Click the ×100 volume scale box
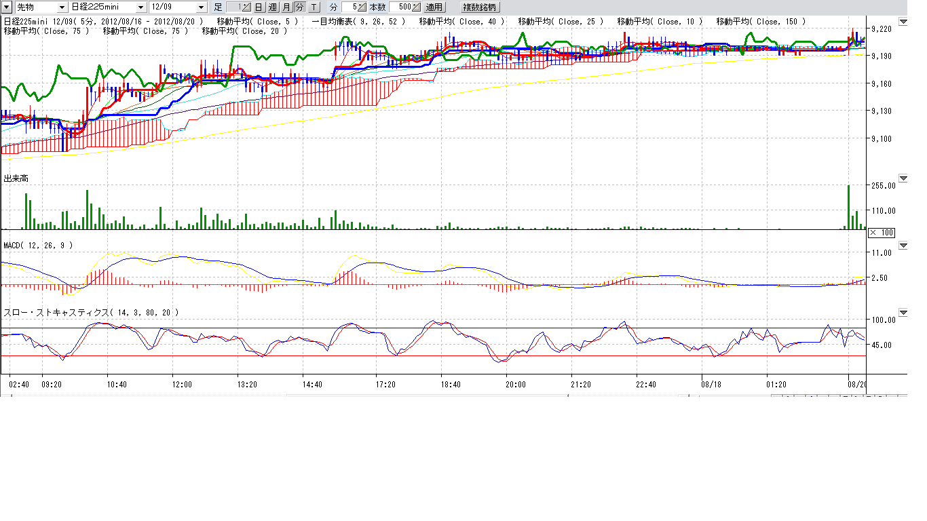This screenshot has height=521, width=927. point(882,233)
